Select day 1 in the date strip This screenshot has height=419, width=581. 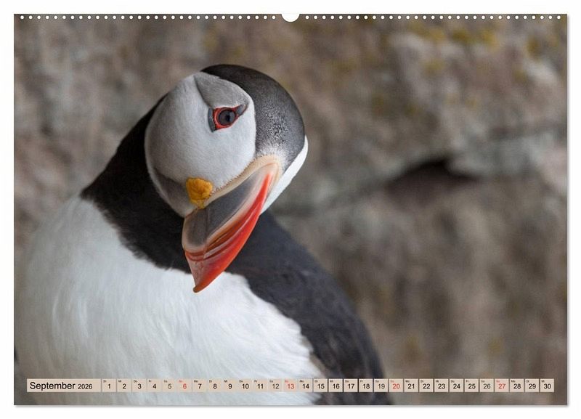tap(109, 386)
